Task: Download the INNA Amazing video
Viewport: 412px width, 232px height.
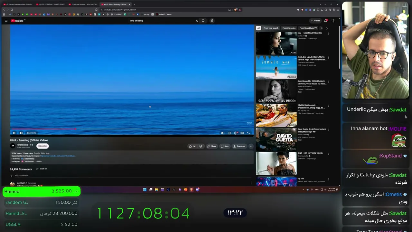Action: coord(239,146)
